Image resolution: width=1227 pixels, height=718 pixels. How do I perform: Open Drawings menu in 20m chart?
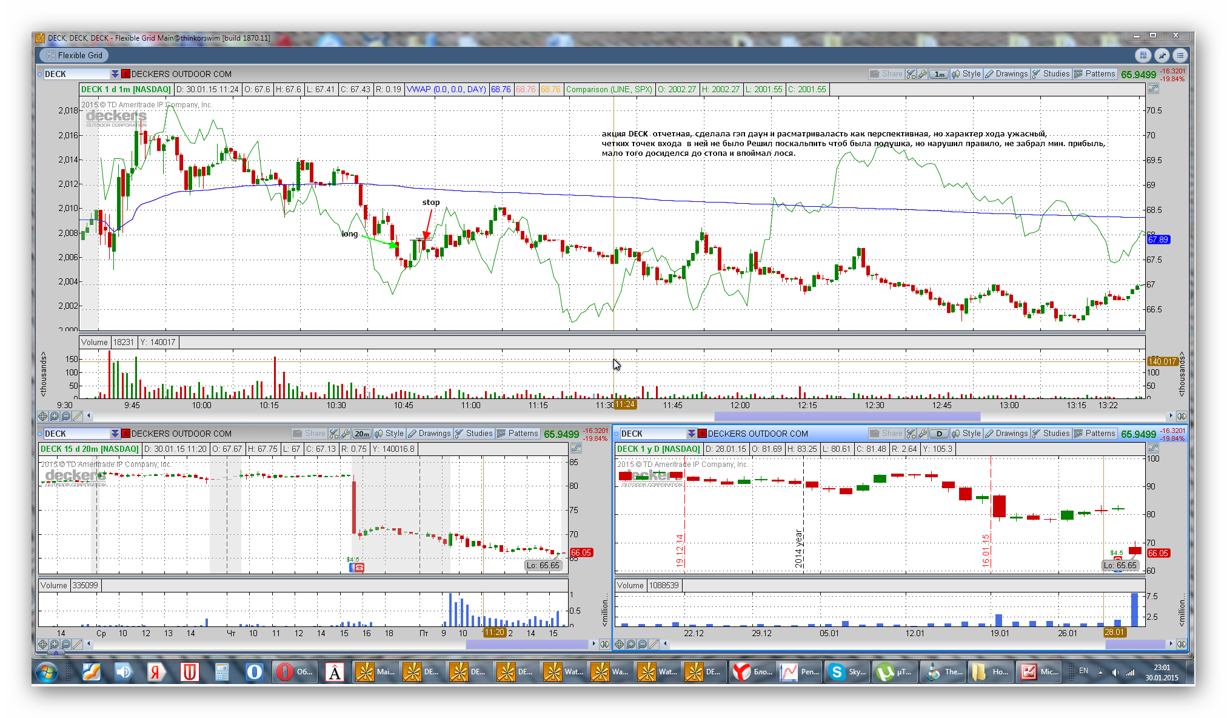[429, 434]
